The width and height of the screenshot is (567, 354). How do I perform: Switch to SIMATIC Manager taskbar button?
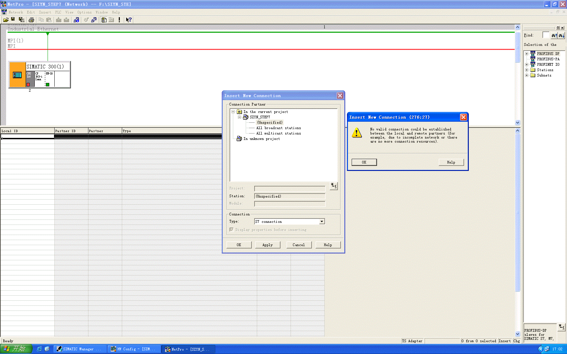click(x=80, y=349)
